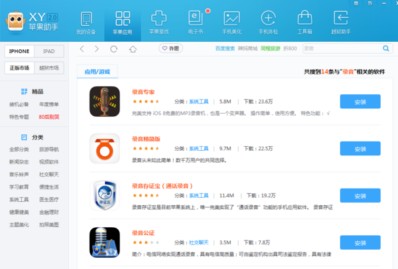Open the 苹果游戏 games icon

pyautogui.click(x=159, y=18)
